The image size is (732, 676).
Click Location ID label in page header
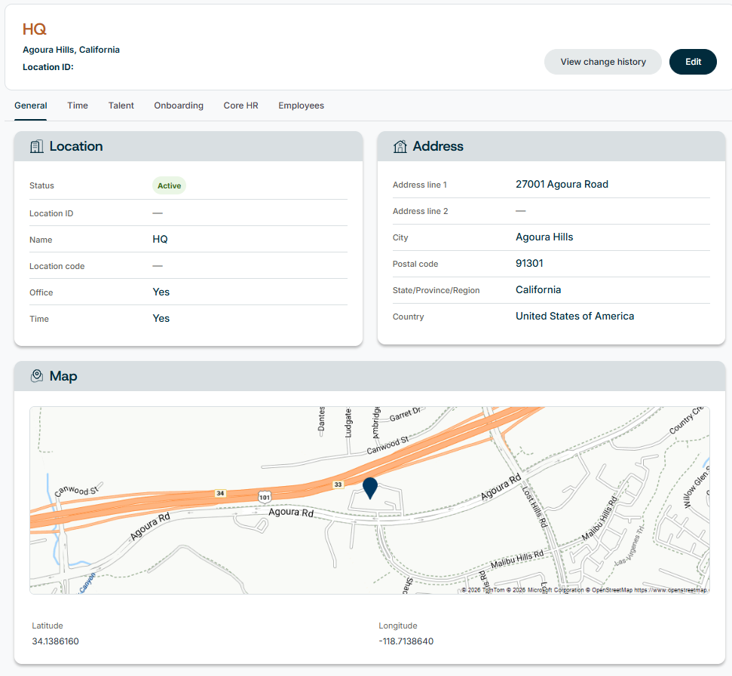pyautogui.click(x=48, y=67)
